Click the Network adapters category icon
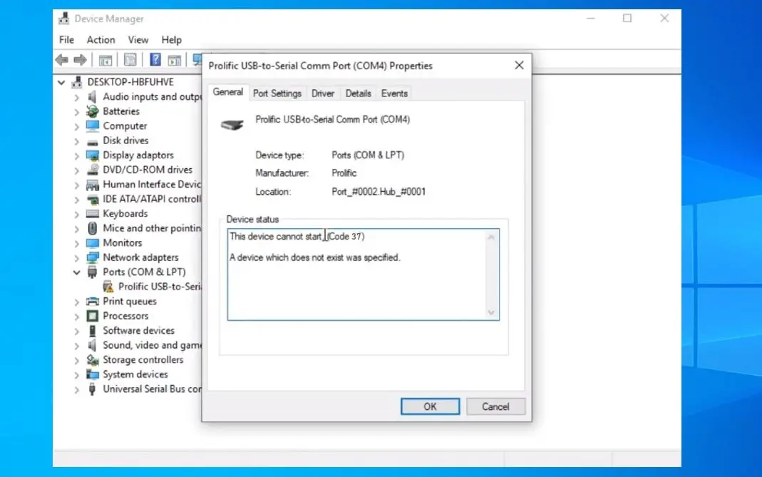 (x=92, y=257)
